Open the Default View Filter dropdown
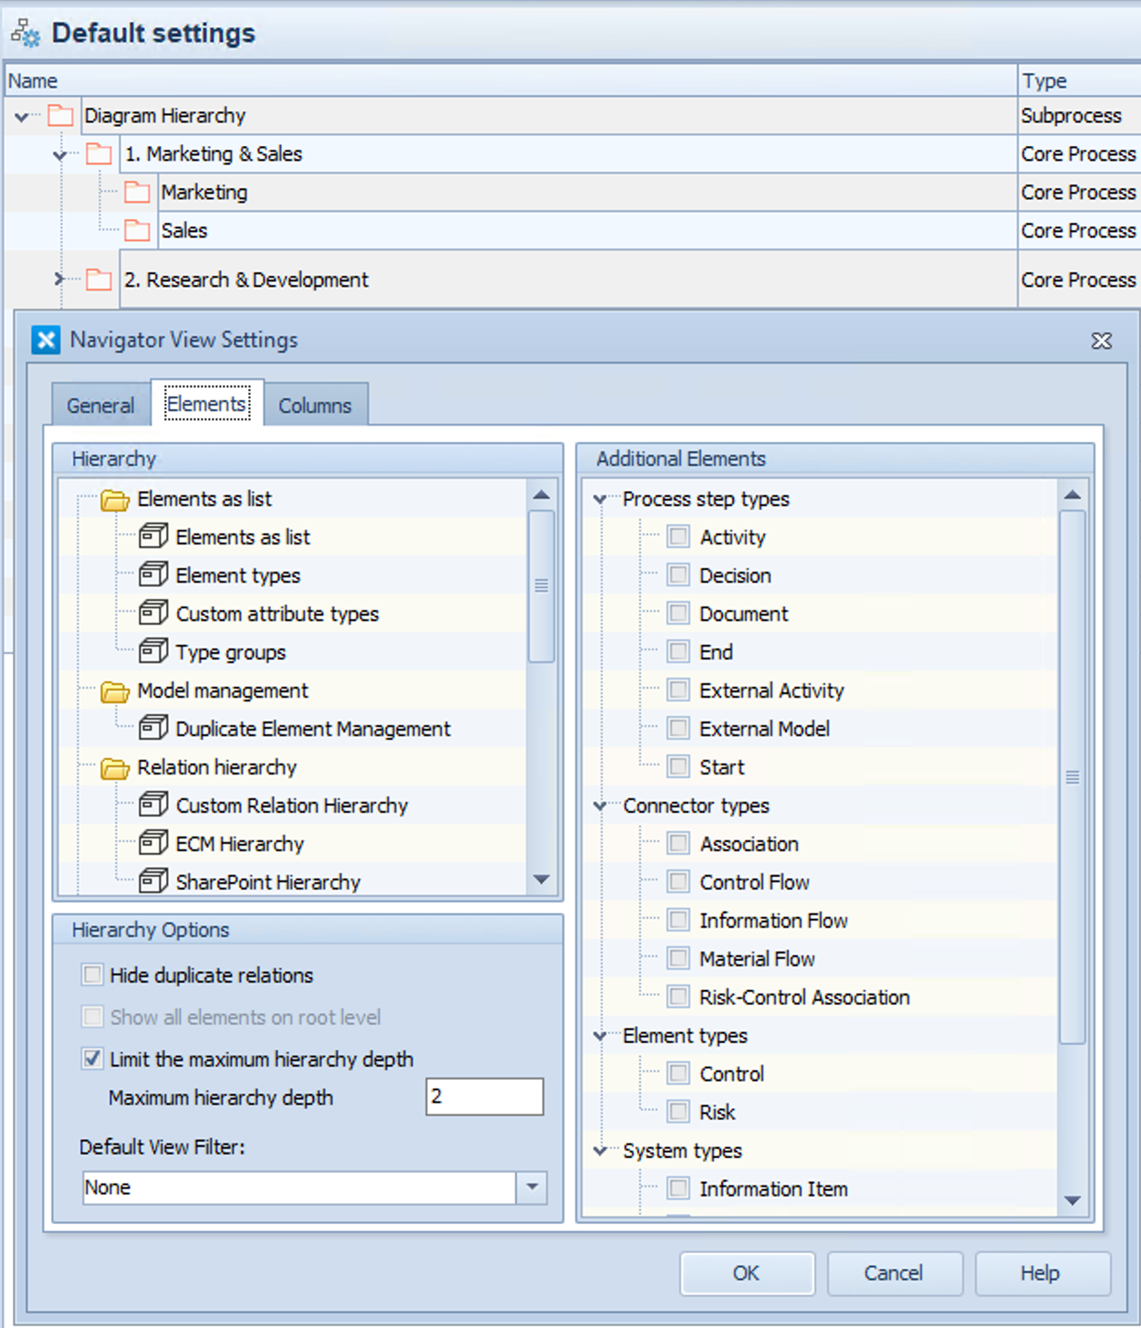Viewport: 1141px width, 1328px height. click(x=531, y=1187)
